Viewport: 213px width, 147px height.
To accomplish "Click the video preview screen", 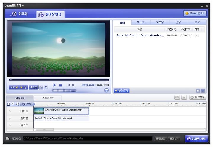I will (59, 49).
